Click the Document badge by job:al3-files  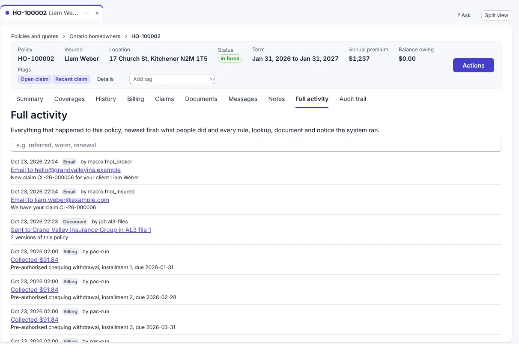click(x=75, y=222)
